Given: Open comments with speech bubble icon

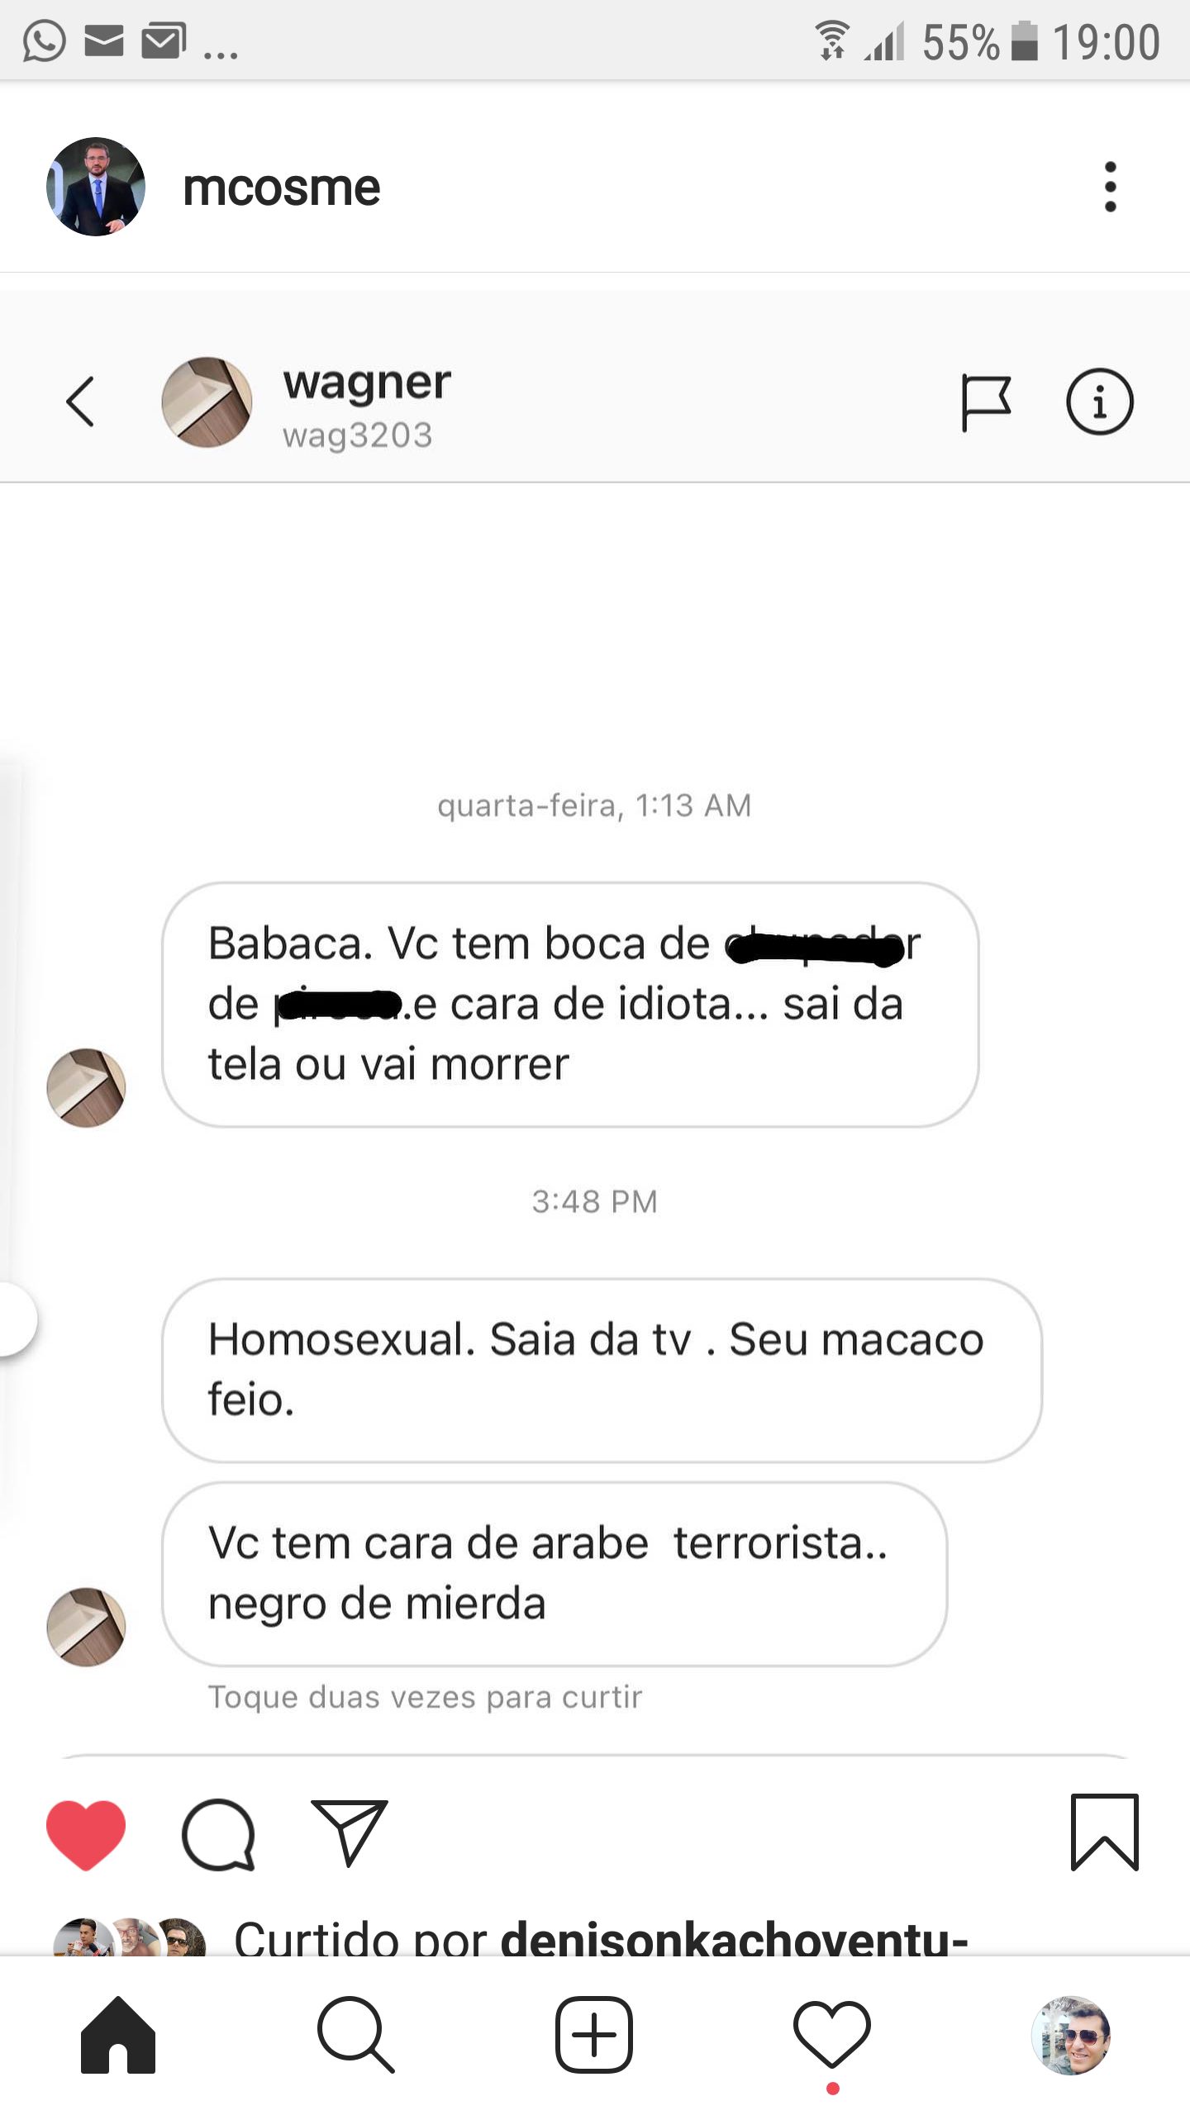Looking at the screenshot, I should click(x=218, y=1834).
